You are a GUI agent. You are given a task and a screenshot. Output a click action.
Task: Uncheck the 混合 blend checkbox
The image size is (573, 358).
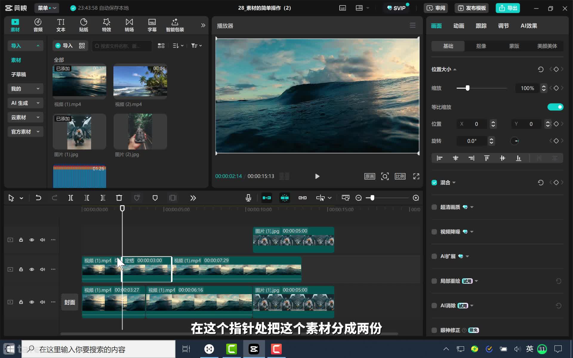pos(434,183)
